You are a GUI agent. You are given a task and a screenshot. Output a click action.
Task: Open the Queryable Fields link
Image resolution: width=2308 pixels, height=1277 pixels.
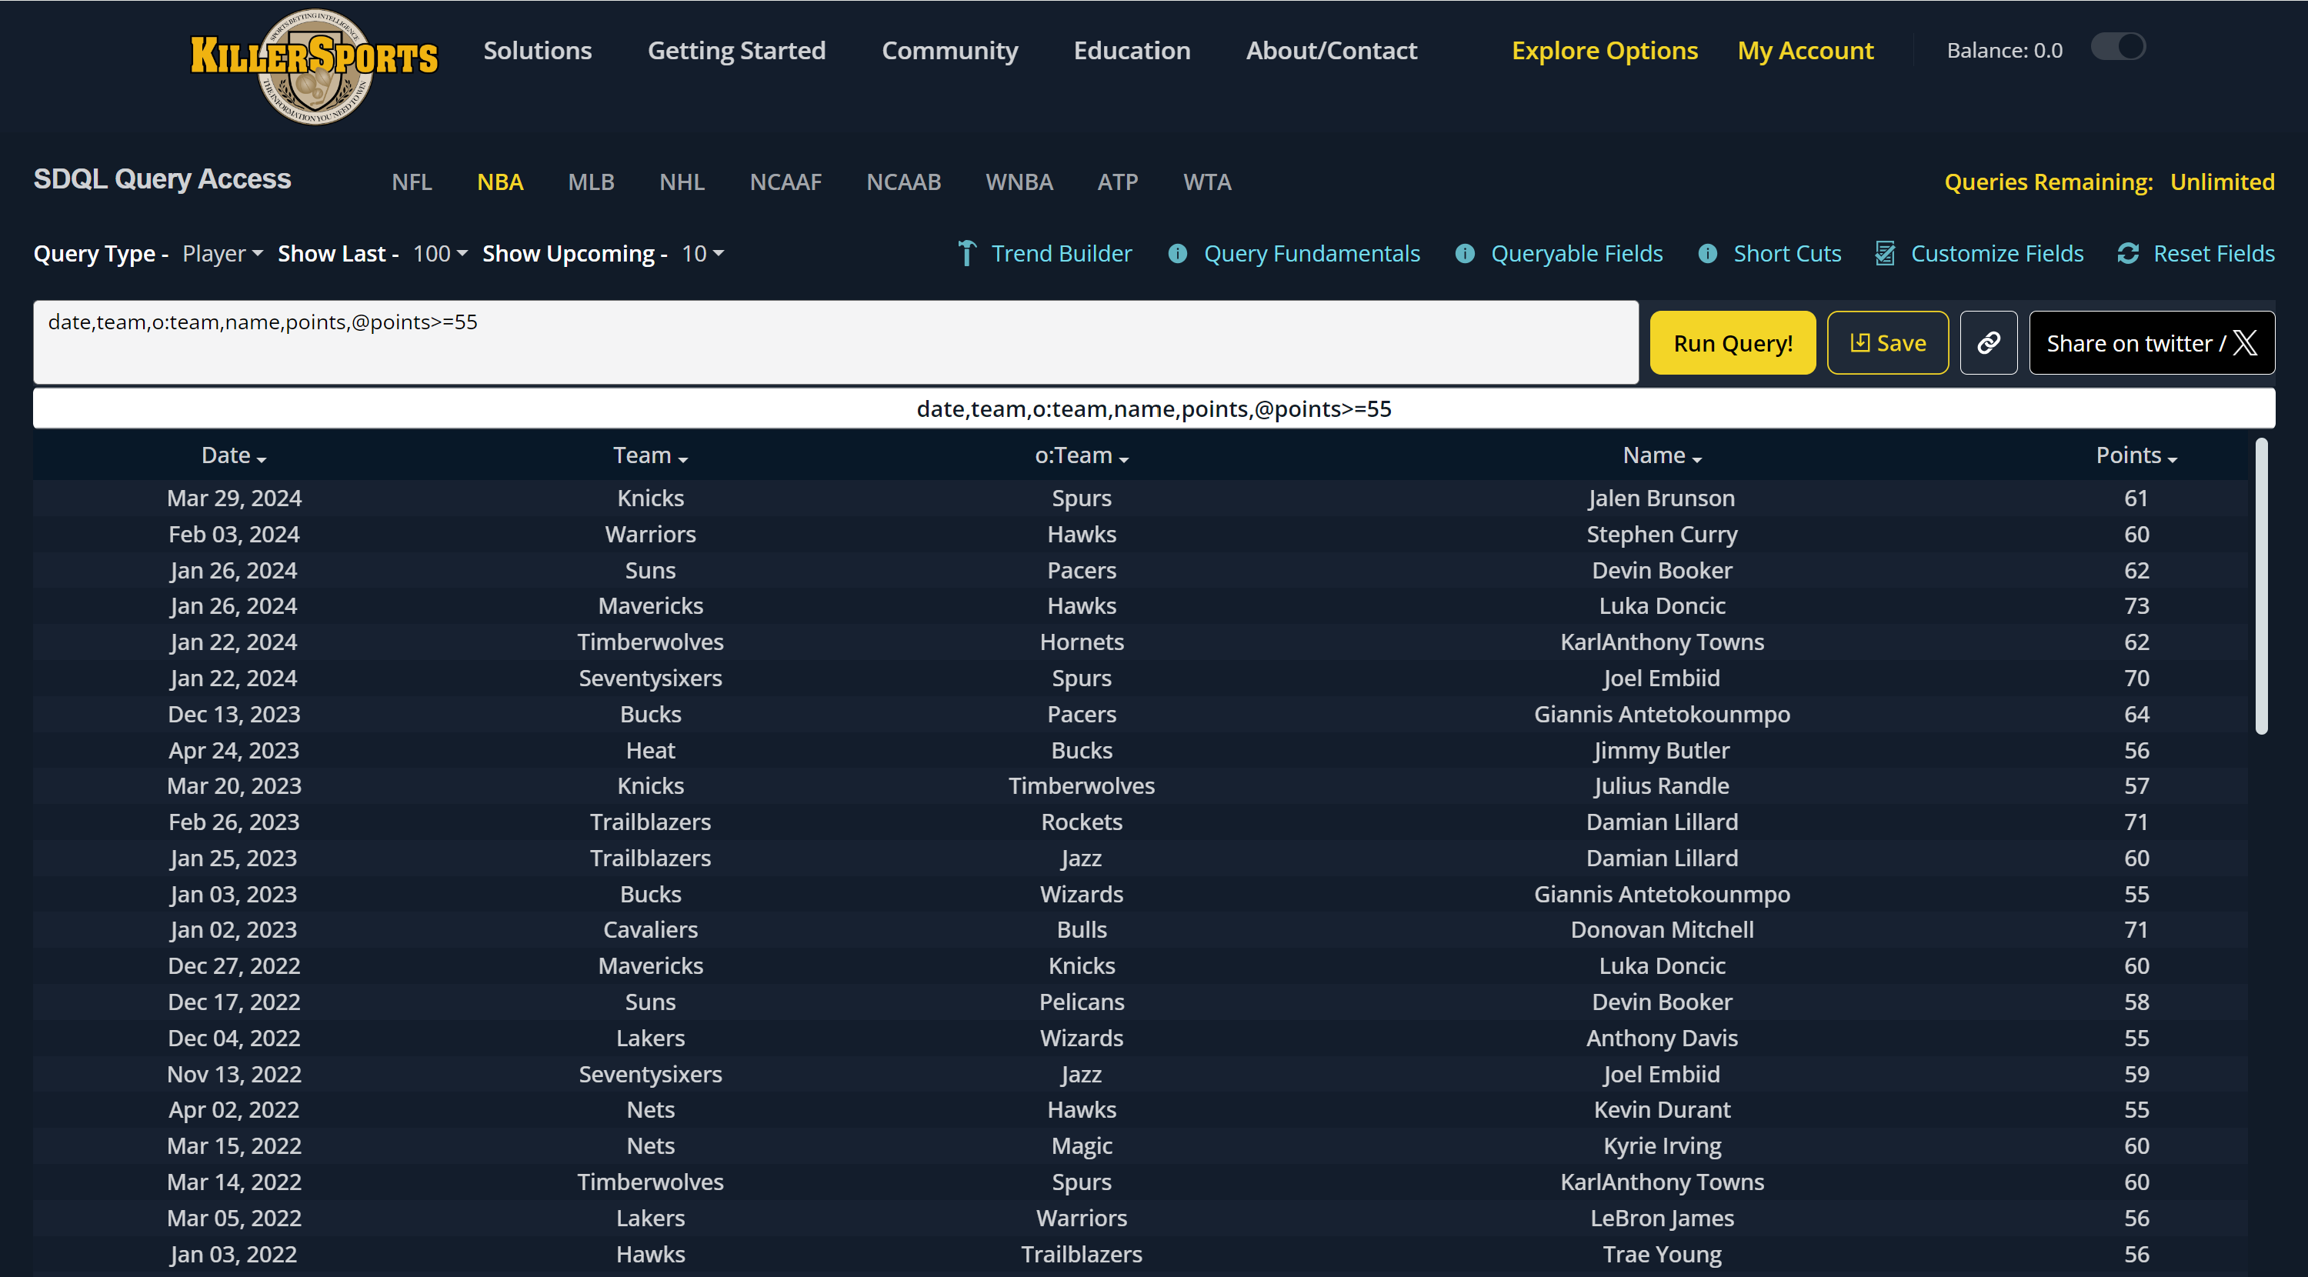(x=1577, y=254)
